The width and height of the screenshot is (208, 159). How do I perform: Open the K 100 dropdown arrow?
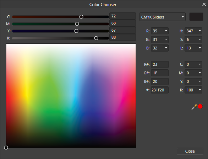click(200, 90)
